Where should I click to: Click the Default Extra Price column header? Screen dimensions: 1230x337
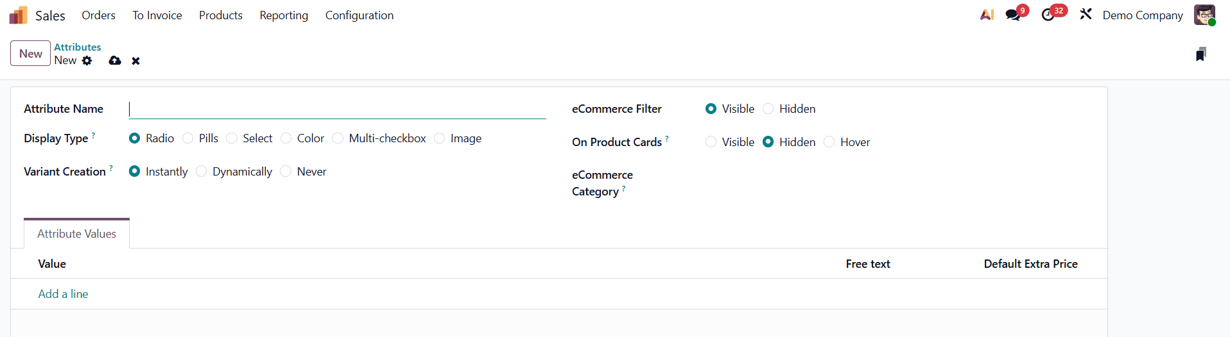point(1030,264)
